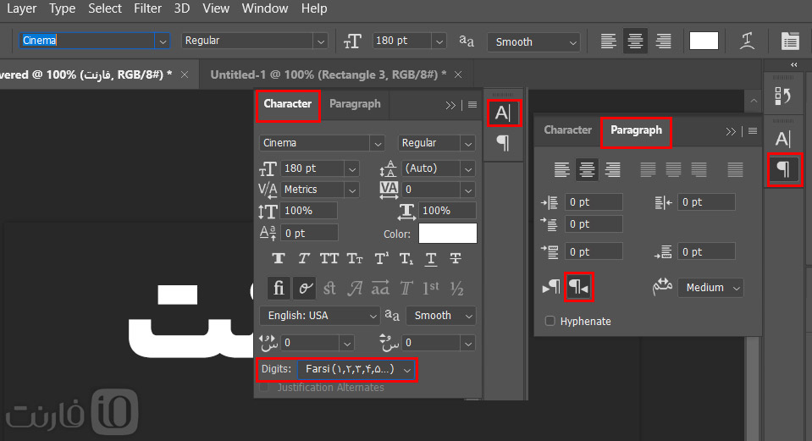Screen dimensions: 812x441
Task: Click vertical scale 100% field
Action: 309,211
